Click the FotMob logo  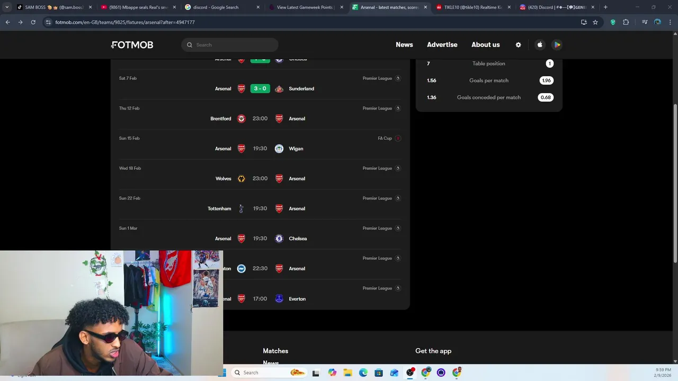tap(132, 45)
